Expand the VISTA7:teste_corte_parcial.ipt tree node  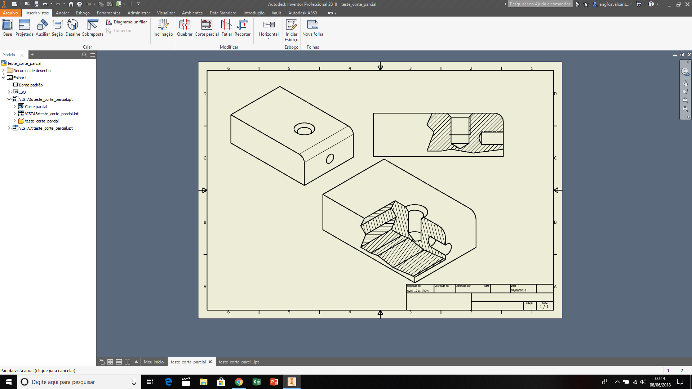pyautogui.click(x=9, y=128)
